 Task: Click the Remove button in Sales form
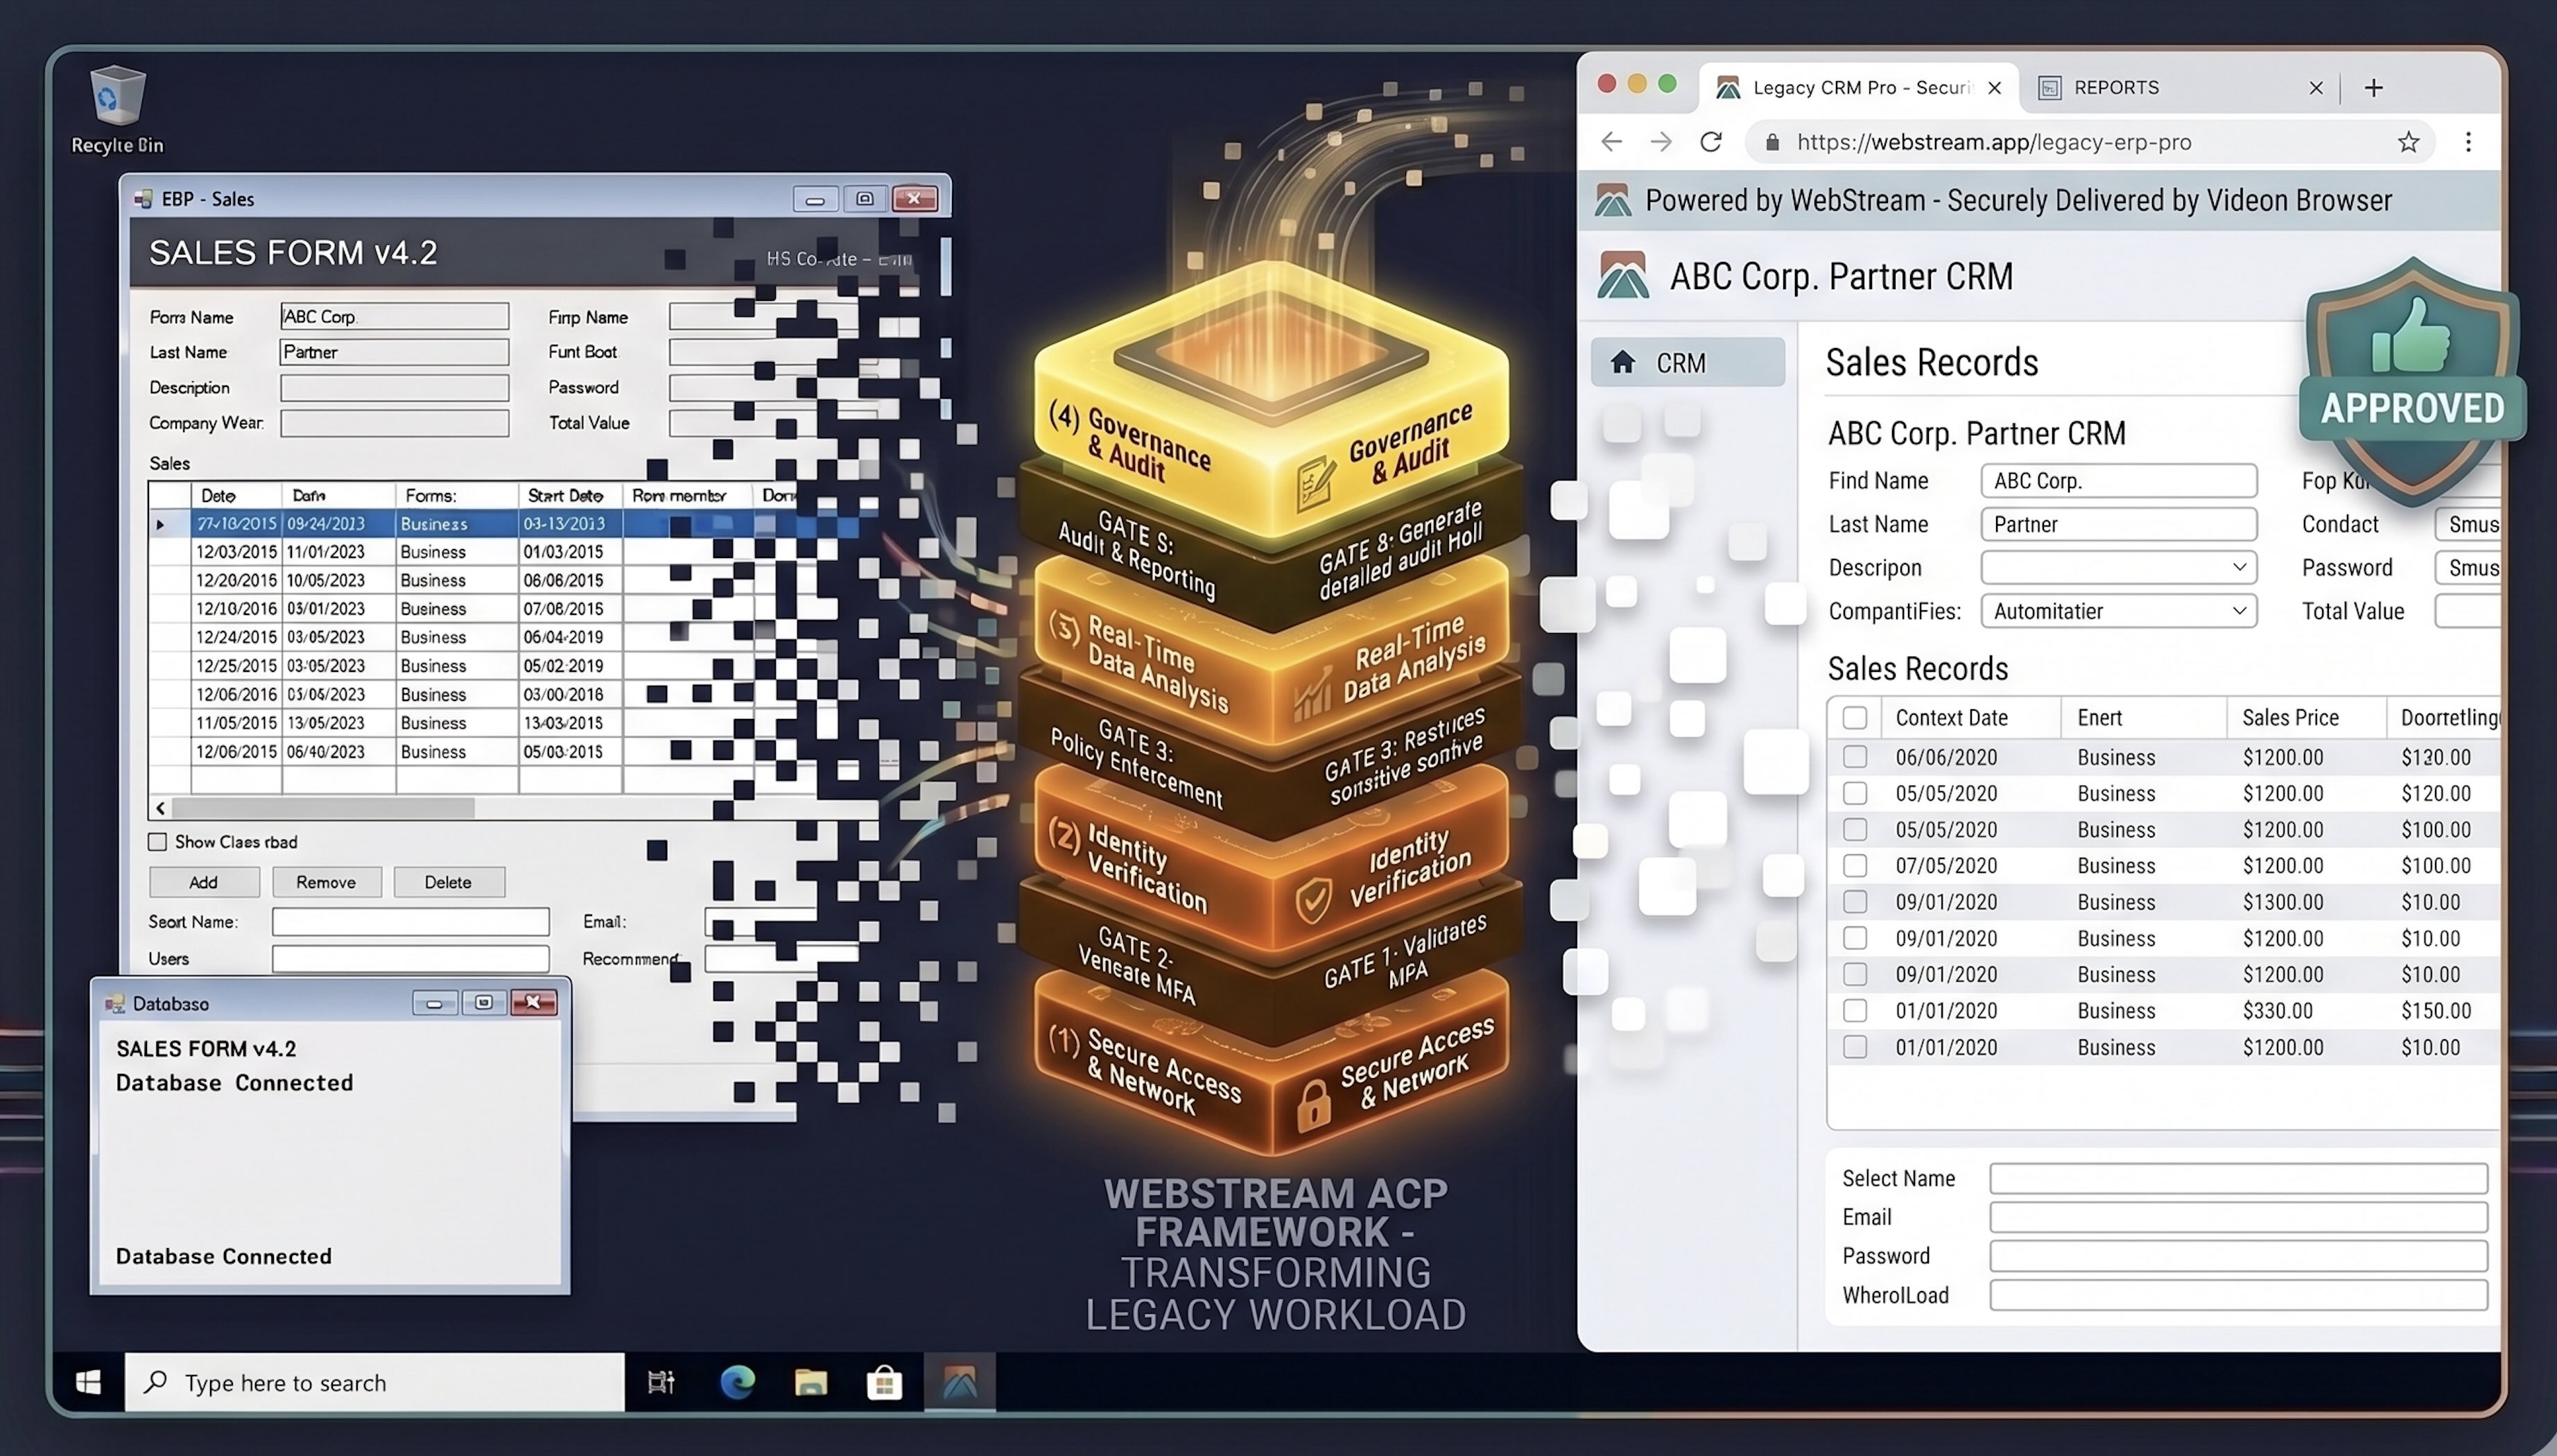point(326,882)
